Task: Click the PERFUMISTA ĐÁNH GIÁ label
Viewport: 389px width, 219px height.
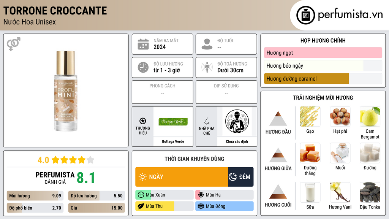Action: [55, 178]
